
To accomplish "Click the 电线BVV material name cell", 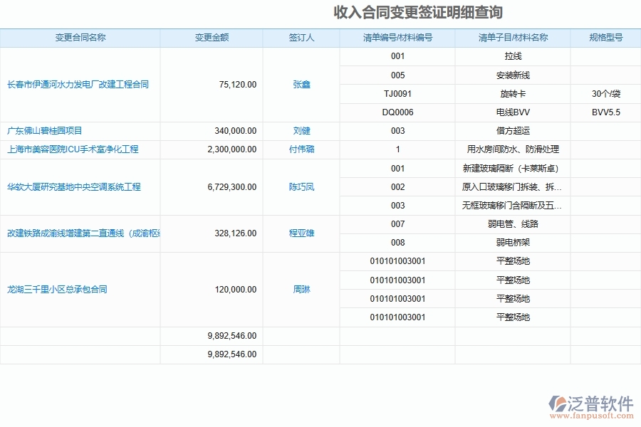I will (x=511, y=112).
